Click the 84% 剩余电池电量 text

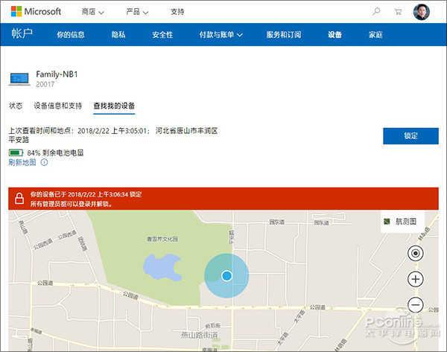tap(55, 153)
